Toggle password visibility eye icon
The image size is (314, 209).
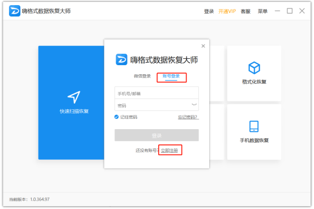tap(194, 104)
